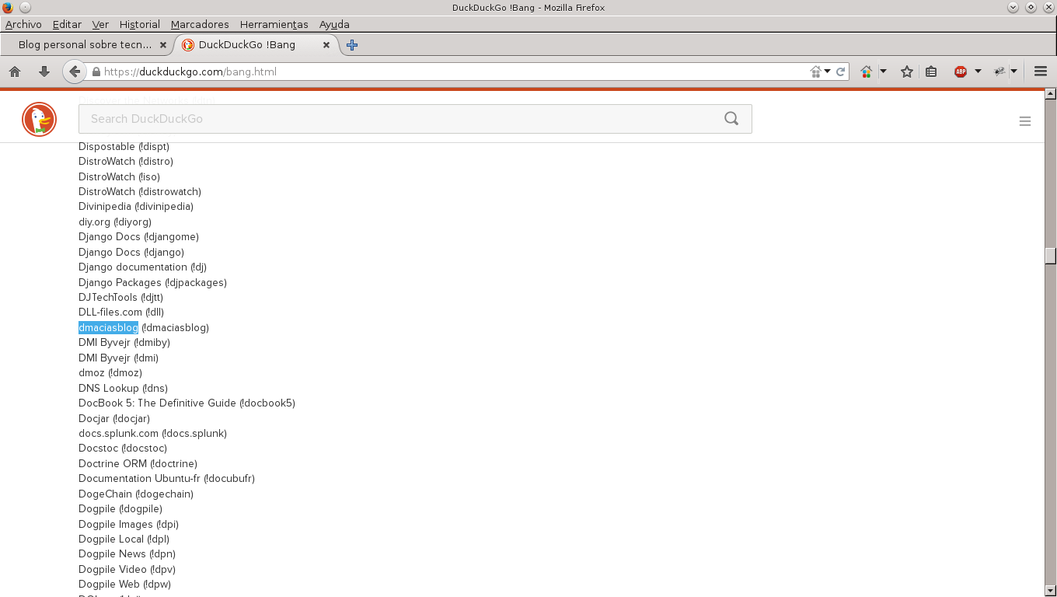Open the Editar menu
Screen dimensions: 1057x597
tap(67, 24)
